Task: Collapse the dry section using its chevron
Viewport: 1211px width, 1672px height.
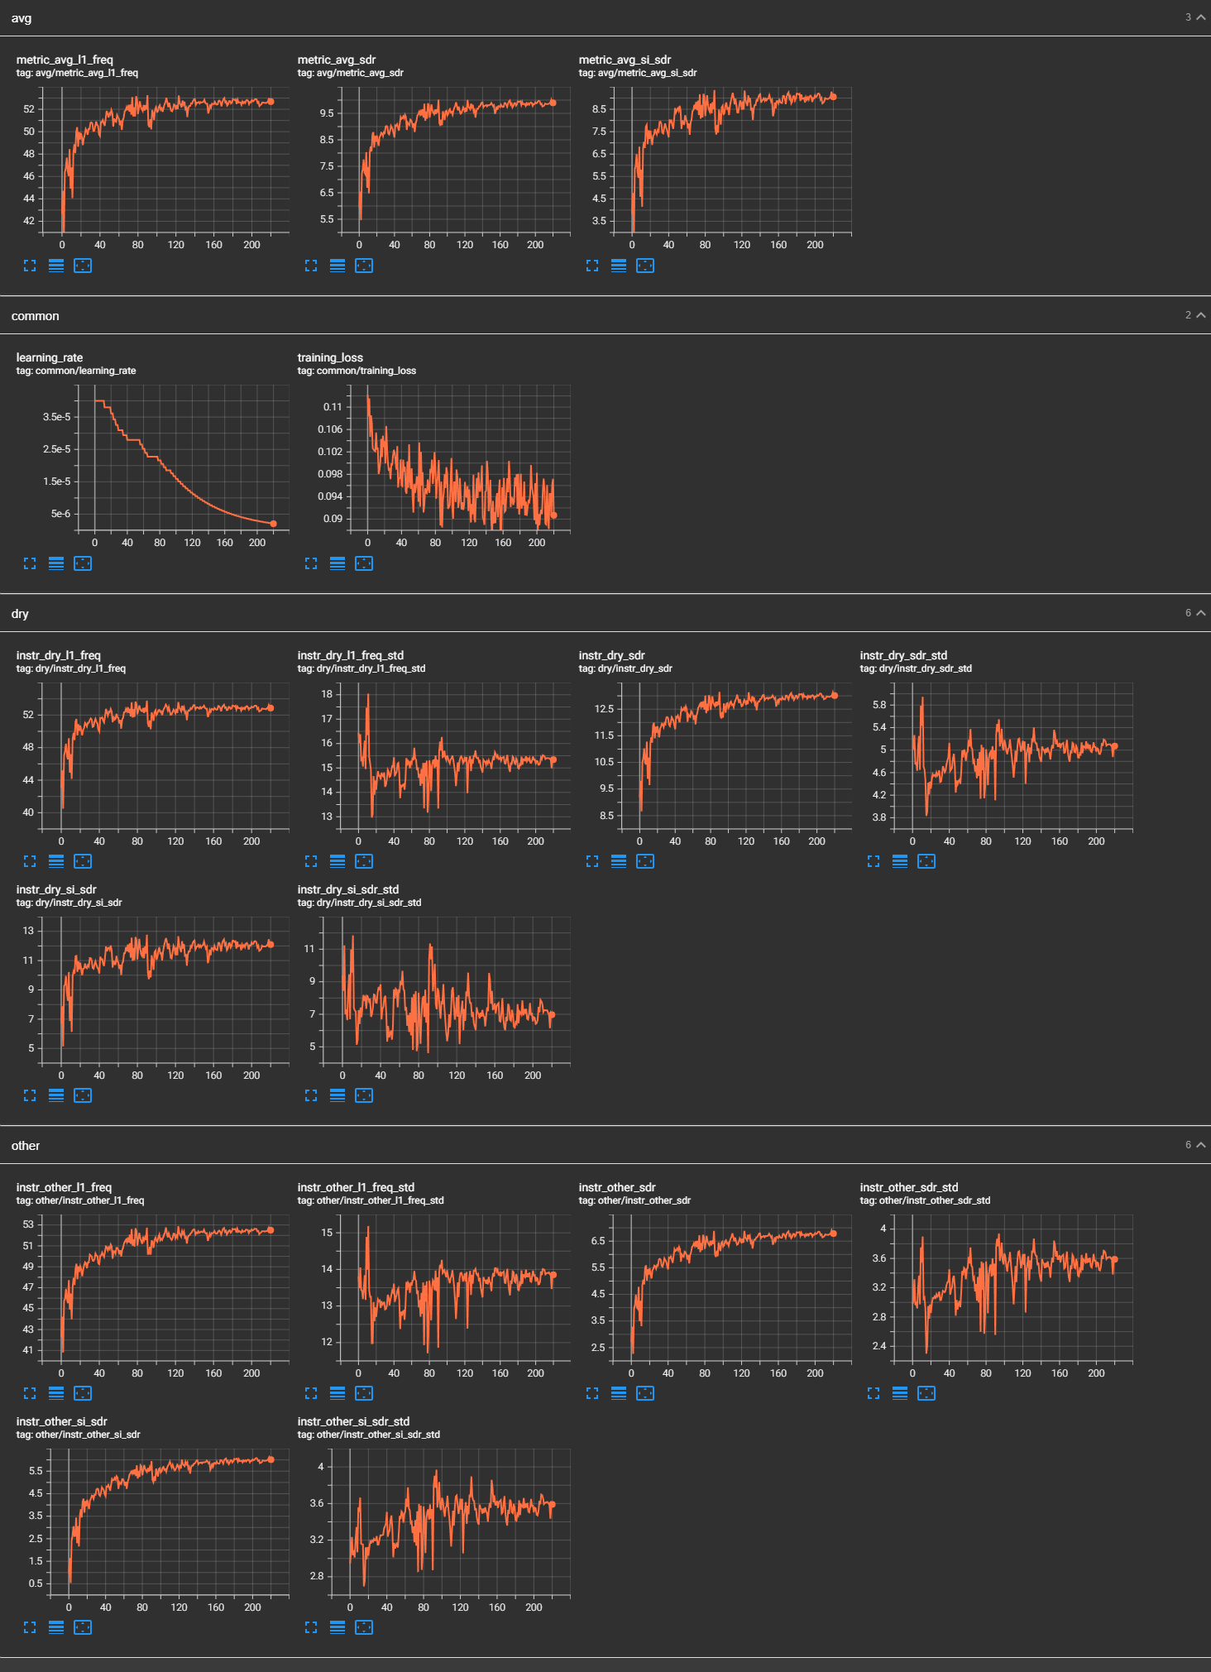Action: click(x=1200, y=613)
